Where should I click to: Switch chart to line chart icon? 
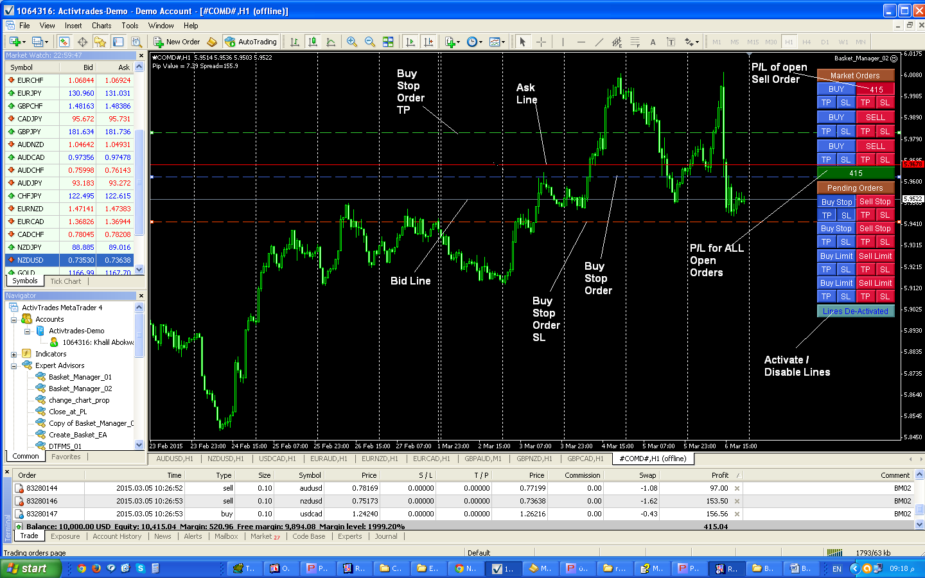coord(331,42)
